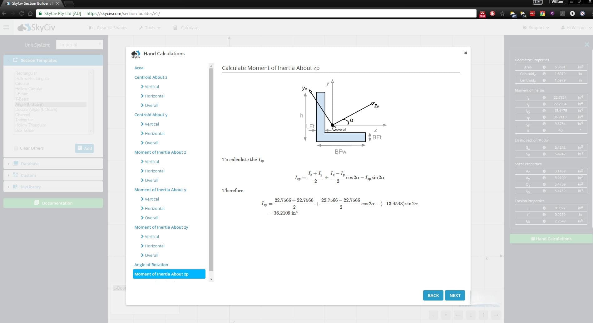The width and height of the screenshot is (593, 323).
Task: Open the Unit System dropdown
Action: [79, 44]
